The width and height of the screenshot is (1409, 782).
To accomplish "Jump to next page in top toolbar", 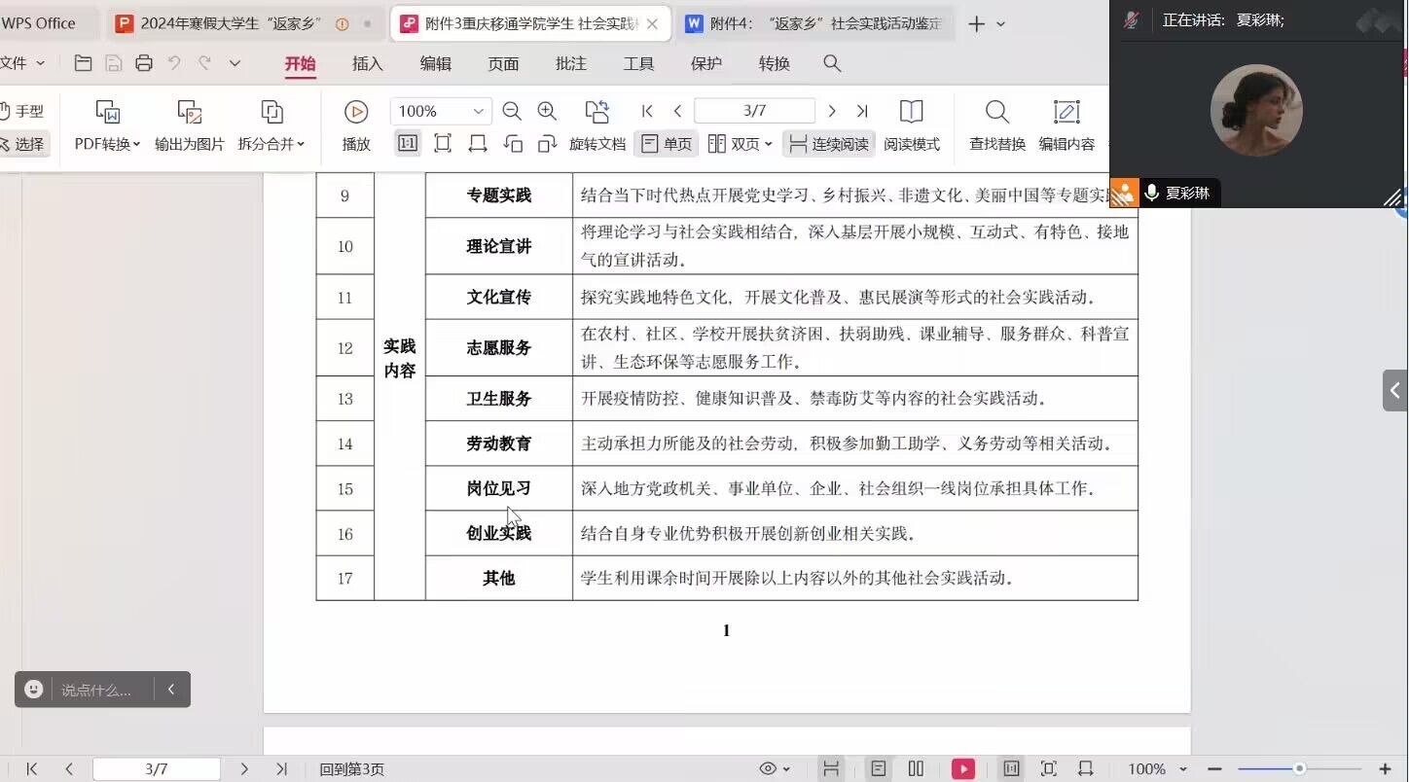I will [831, 111].
